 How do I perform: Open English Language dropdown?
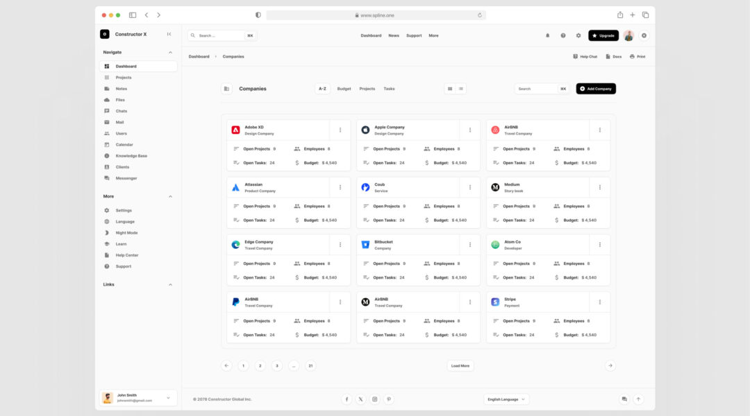click(506, 399)
